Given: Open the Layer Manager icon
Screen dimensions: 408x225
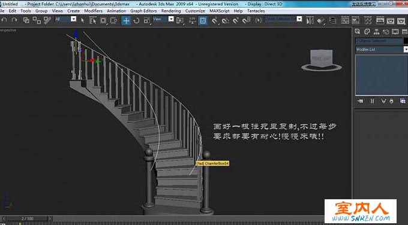Looking at the screenshot, I should pyautogui.click(x=332, y=20).
